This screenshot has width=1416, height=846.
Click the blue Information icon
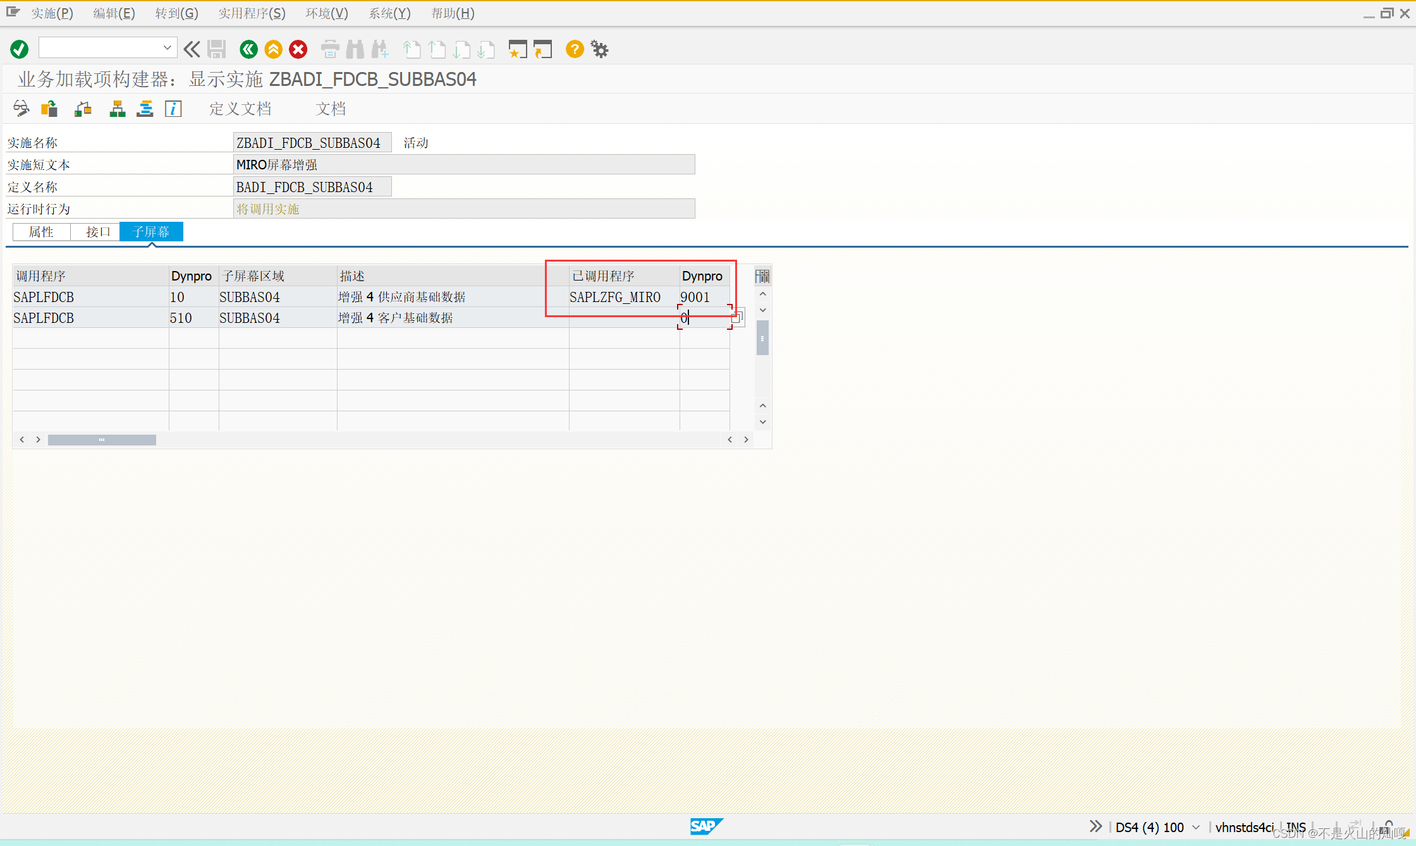click(173, 109)
